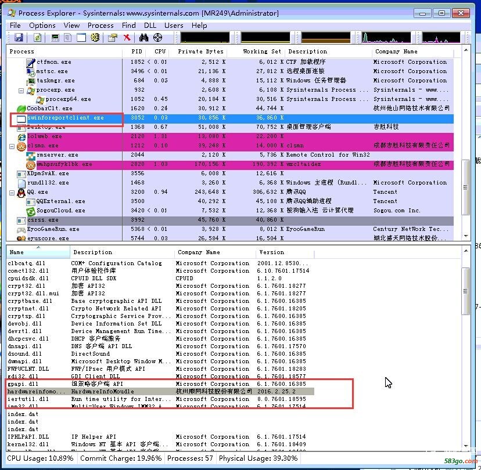481x470 pixels.
Task: Select the swinforeportclient.exe process row
Action: coord(230,118)
